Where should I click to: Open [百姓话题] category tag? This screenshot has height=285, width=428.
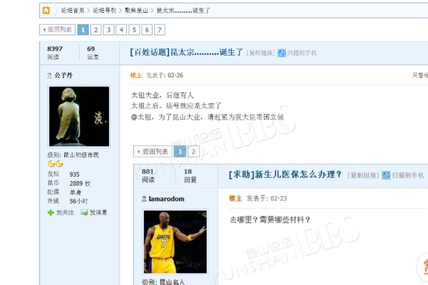(x=150, y=52)
